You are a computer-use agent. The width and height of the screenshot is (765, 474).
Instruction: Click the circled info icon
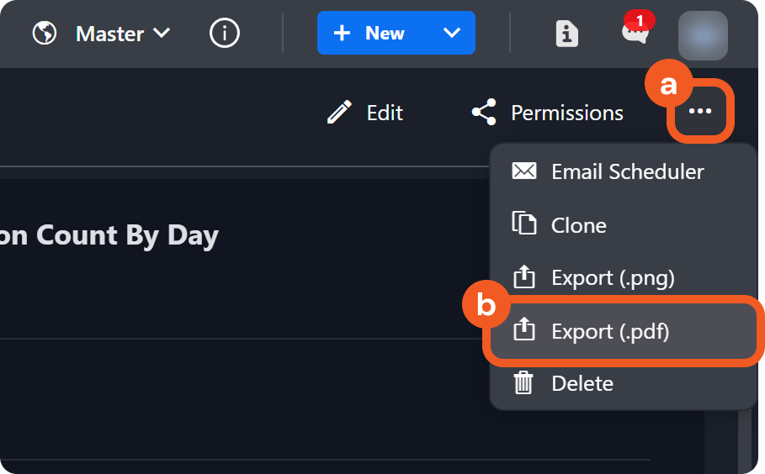pos(224,34)
